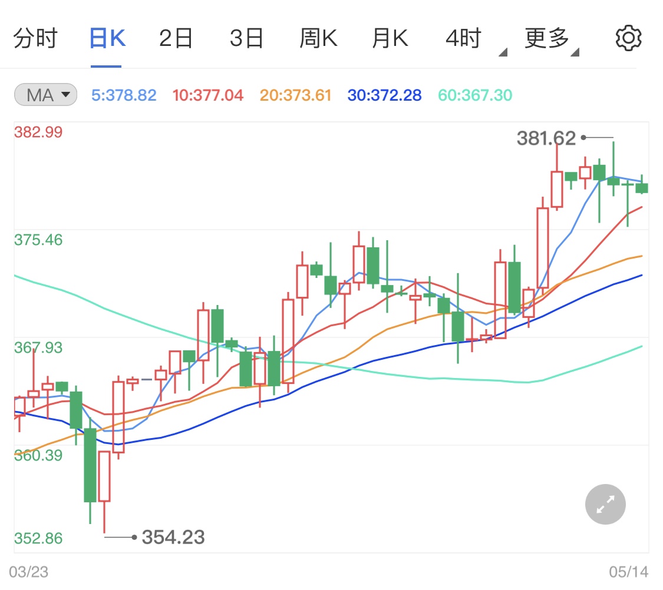Open the 周K weekly chart tab

318,38
